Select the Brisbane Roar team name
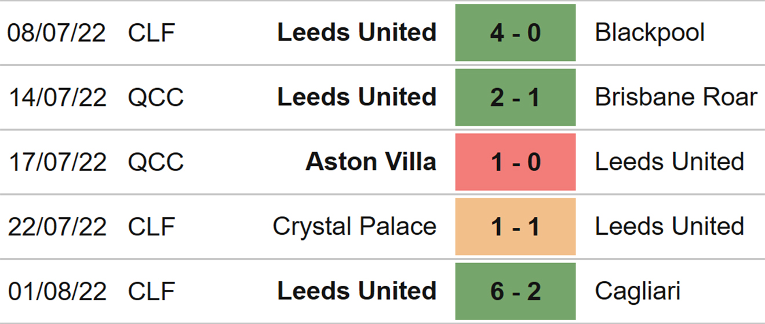 pyautogui.click(x=676, y=97)
